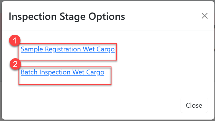The image size is (215, 121).
Task: Dismiss the Inspection Stage Options modal via X
Action: pos(204,16)
